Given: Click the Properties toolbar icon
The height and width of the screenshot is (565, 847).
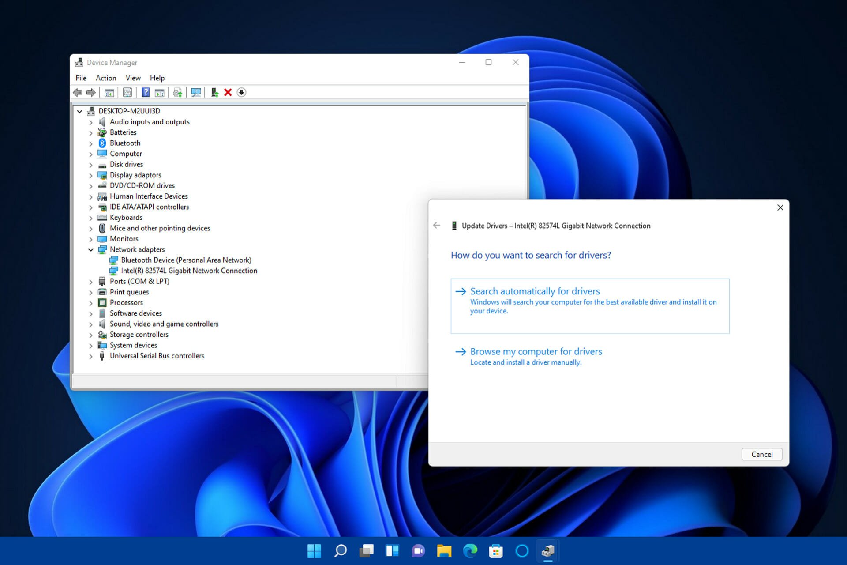Looking at the screenshot, I should 127,93.
